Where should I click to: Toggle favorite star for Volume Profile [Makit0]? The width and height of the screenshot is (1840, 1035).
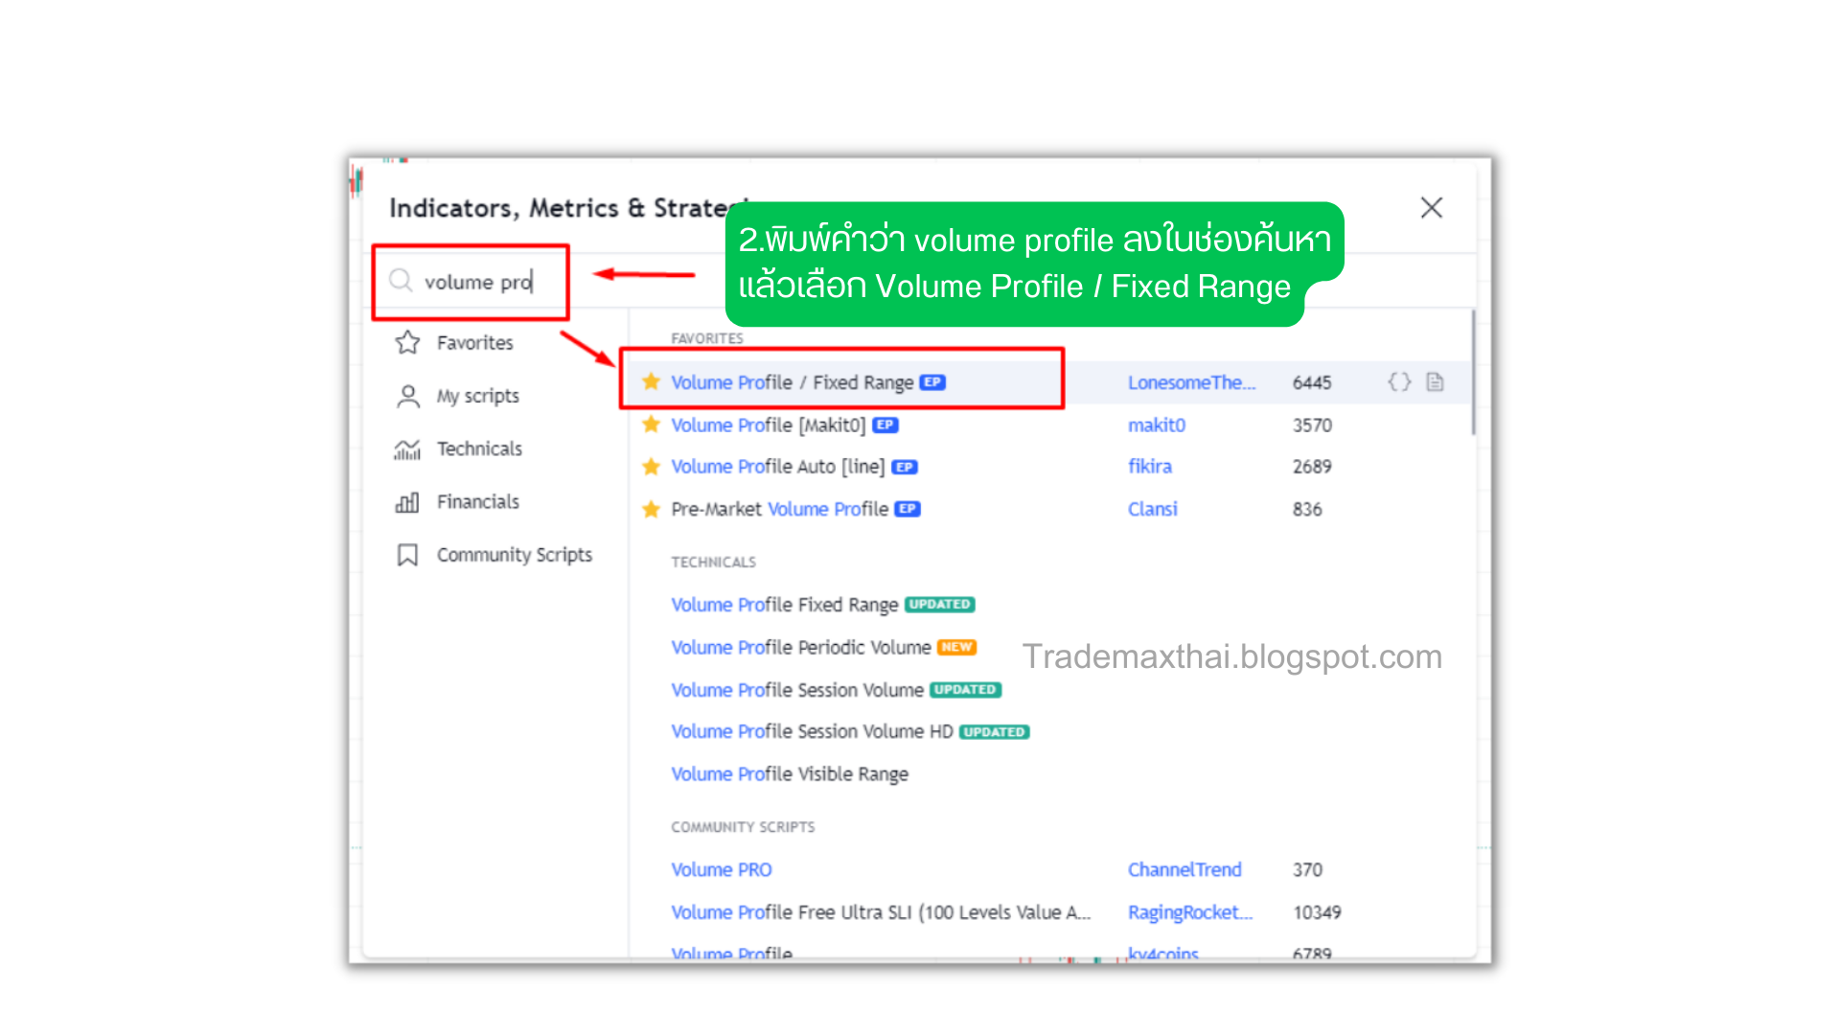tap(652, 425)
